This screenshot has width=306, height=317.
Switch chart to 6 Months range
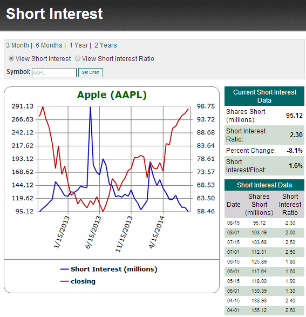click(x=49, y=45)
